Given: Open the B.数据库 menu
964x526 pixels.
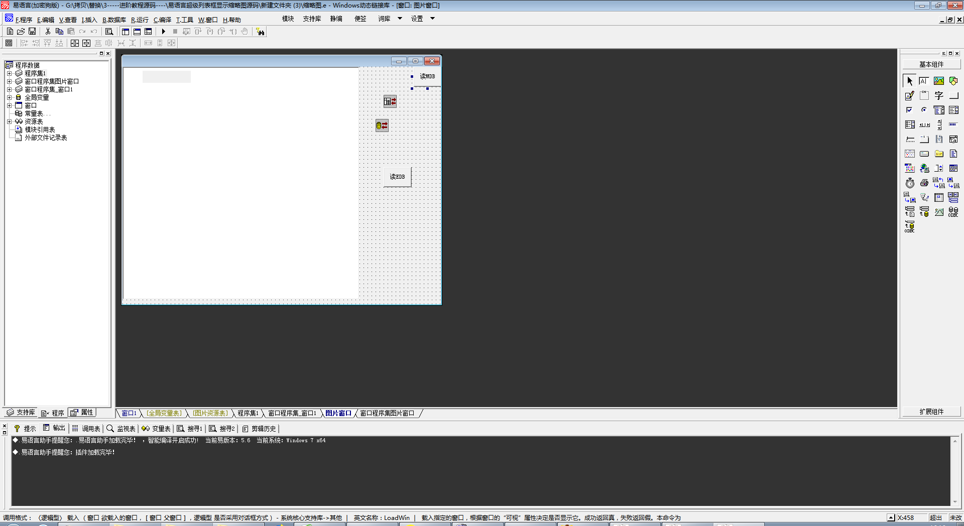Looking at the screenshot, I should coord(114,20).
